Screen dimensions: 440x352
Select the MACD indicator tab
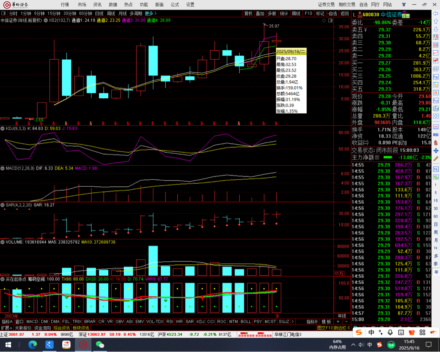(32, 322)
